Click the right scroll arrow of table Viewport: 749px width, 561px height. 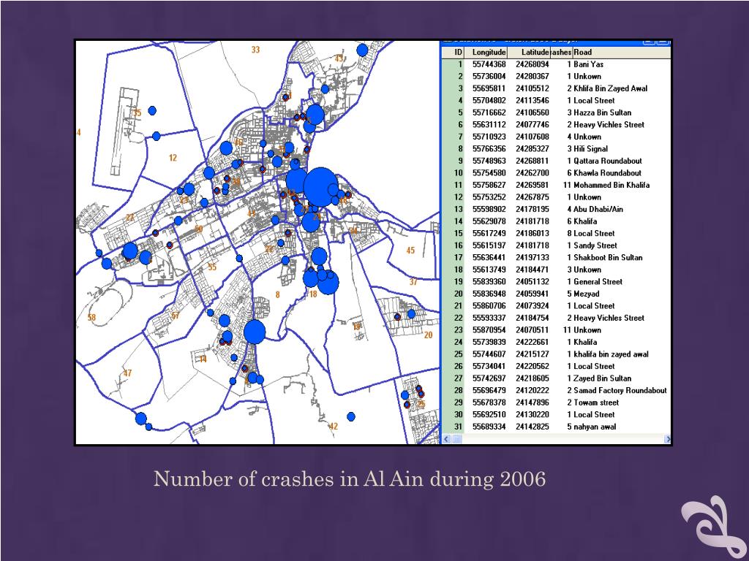click(667, 439)
